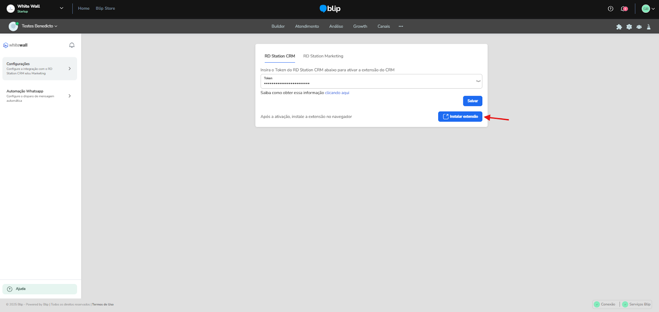Toggle token visibility eye icon
This screenshot has height=312, width=659.
coord(478,81)
